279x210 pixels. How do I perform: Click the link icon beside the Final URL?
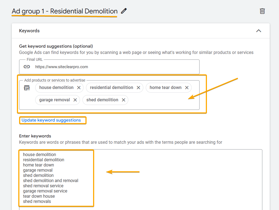[x=26, y=67]
